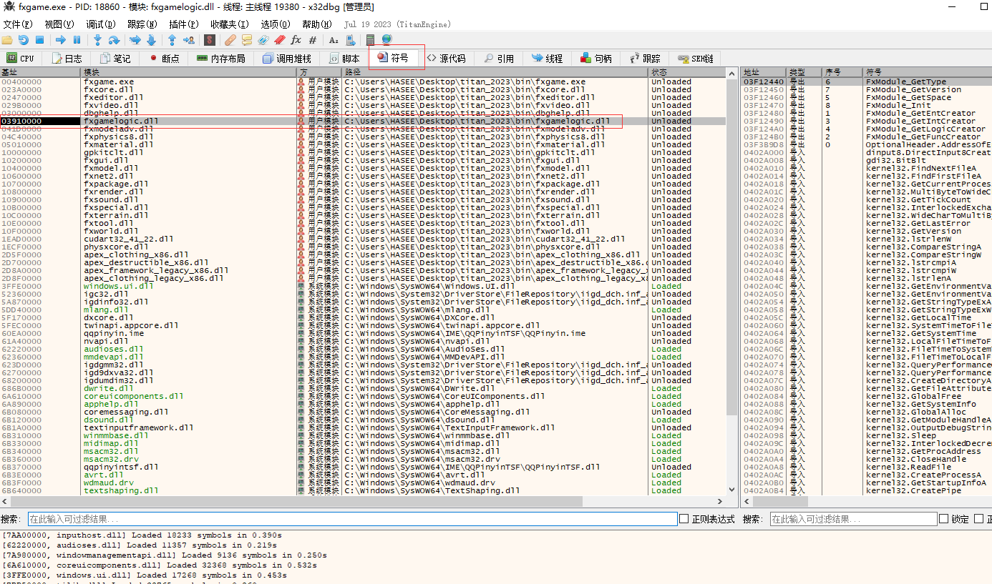Sort modules by 路径 column header

click(495, 72)
